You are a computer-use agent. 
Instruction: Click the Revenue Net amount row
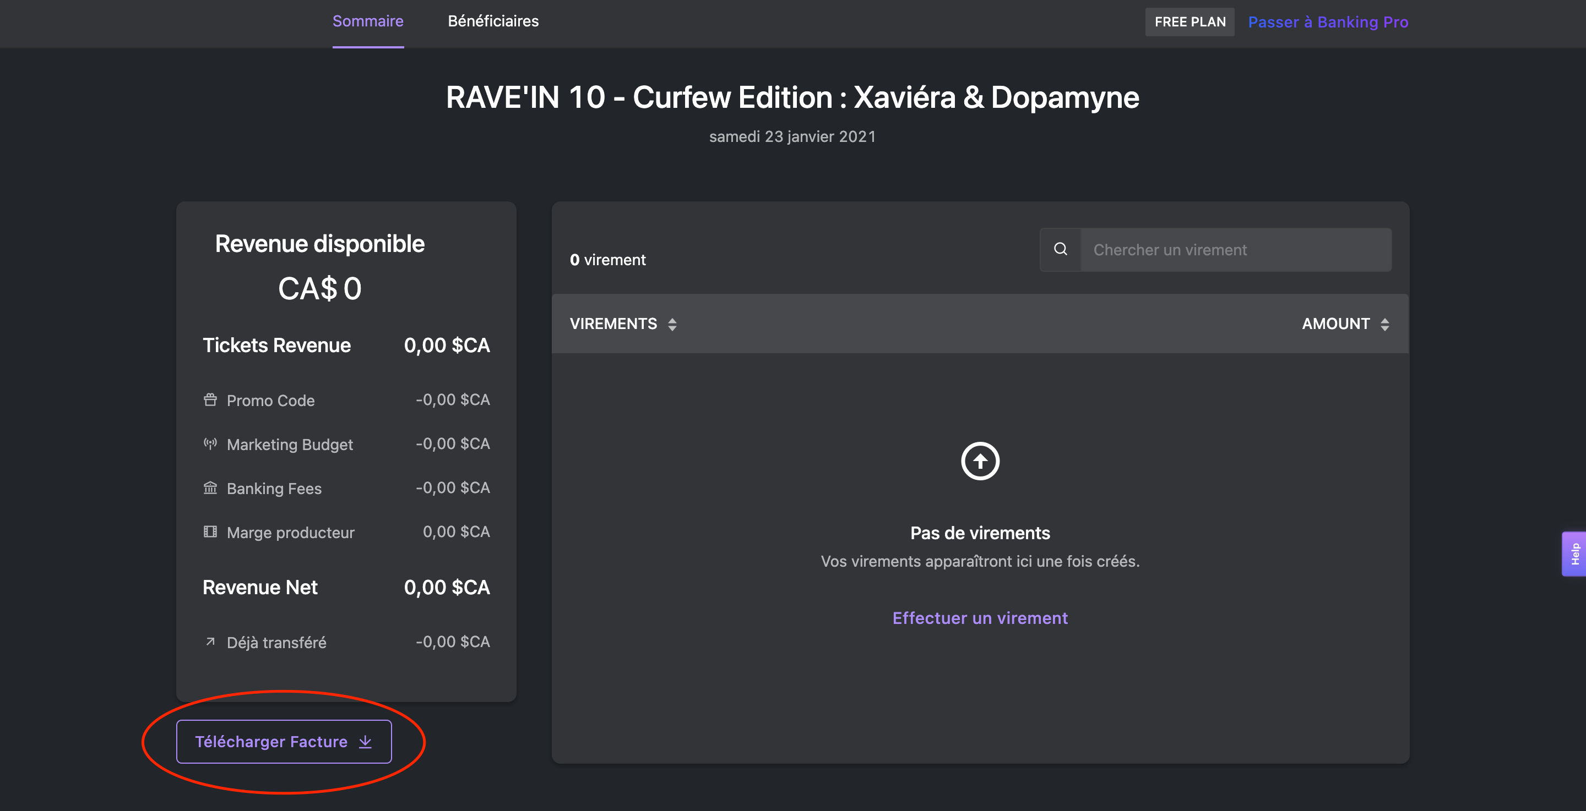pyautogui.click(x=346, y=588)
